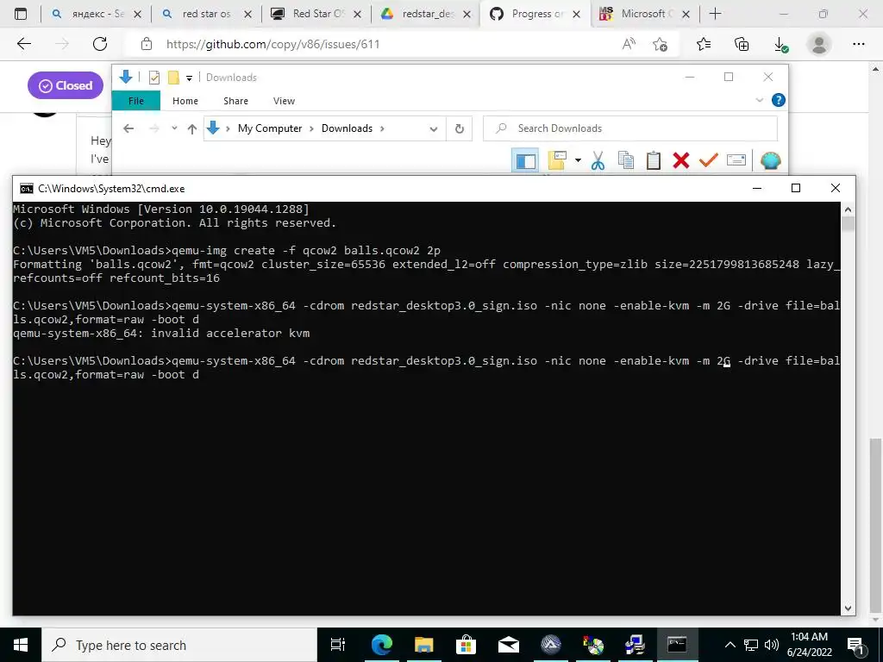Switch to the яндекс search browser tab
Image resolution: width=883 pixels, height=662 pixels.
tap(96, 14)
